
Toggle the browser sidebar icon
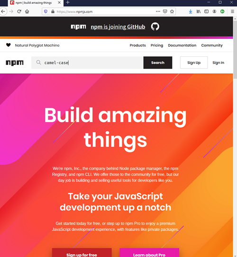click(x=206, y=11)
